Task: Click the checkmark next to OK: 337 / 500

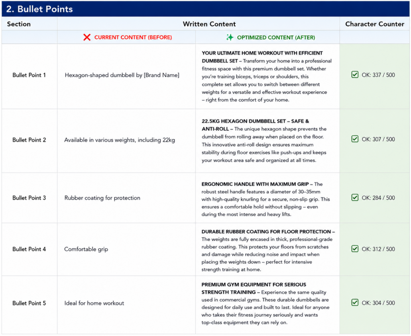Action: pos(355,74)
